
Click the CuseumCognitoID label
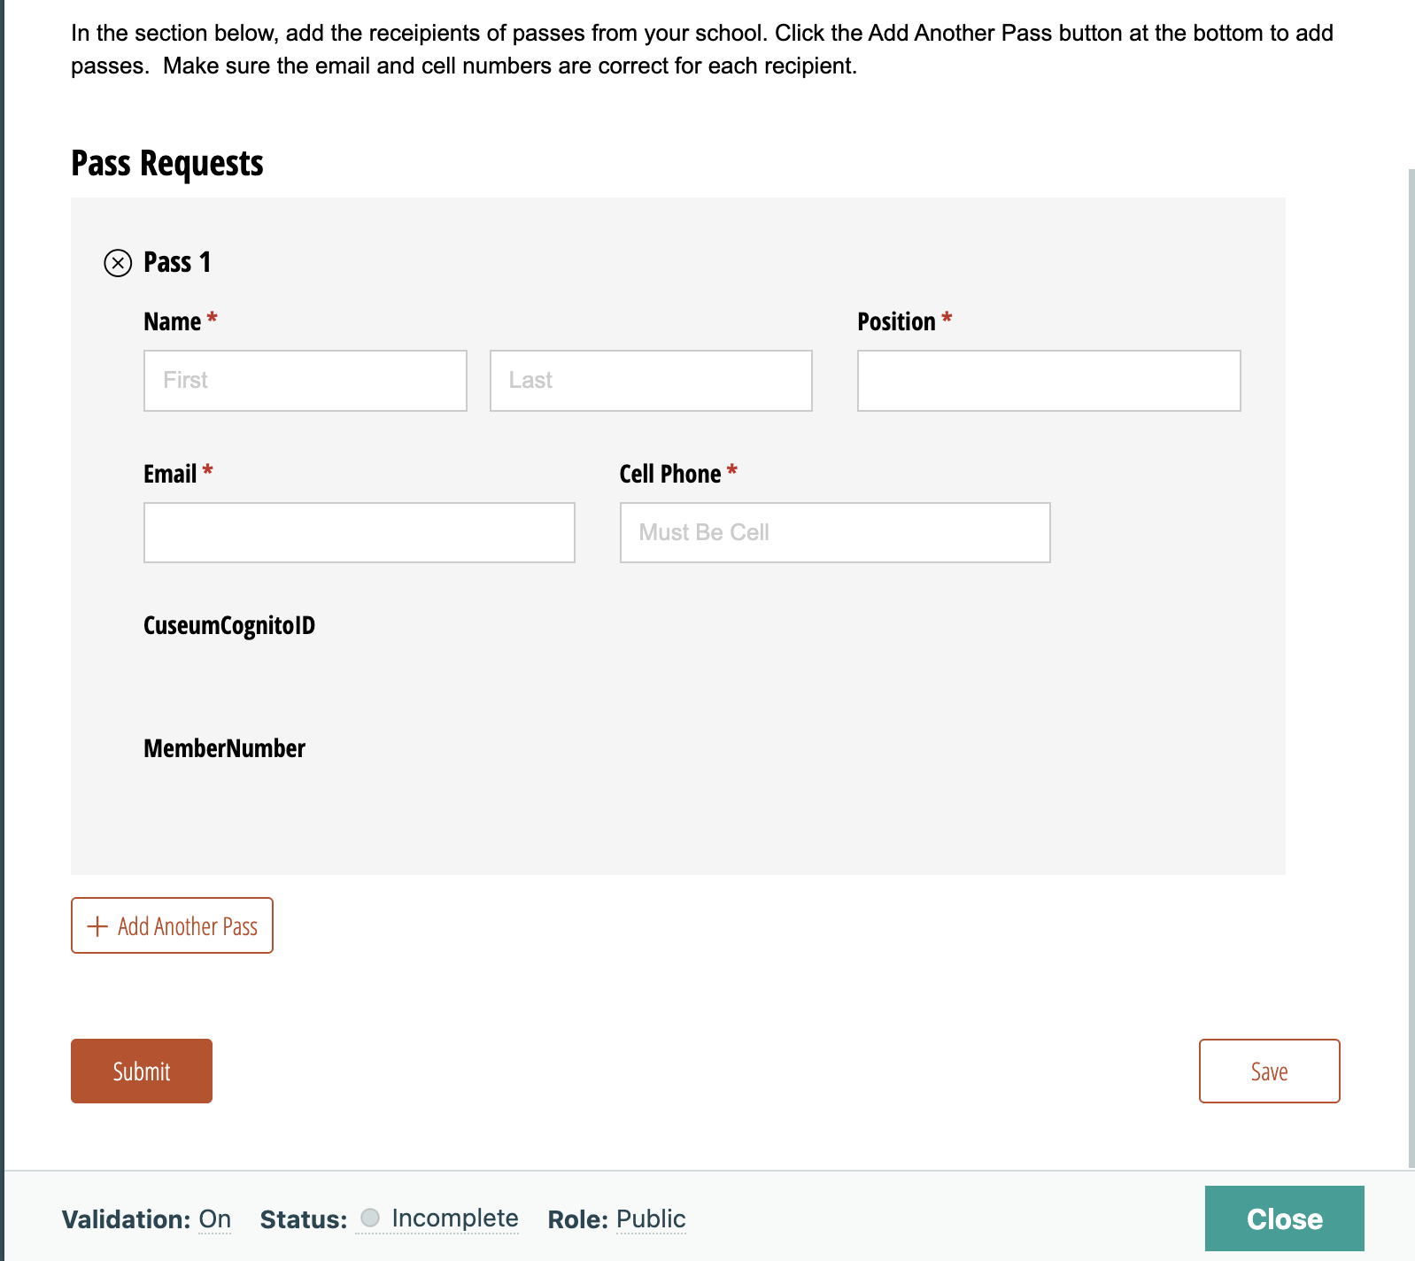click(229, 625)
